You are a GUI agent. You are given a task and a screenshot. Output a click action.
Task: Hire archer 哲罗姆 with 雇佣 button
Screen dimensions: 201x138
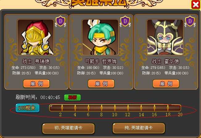pyautogui.click(x=101, y=84)
